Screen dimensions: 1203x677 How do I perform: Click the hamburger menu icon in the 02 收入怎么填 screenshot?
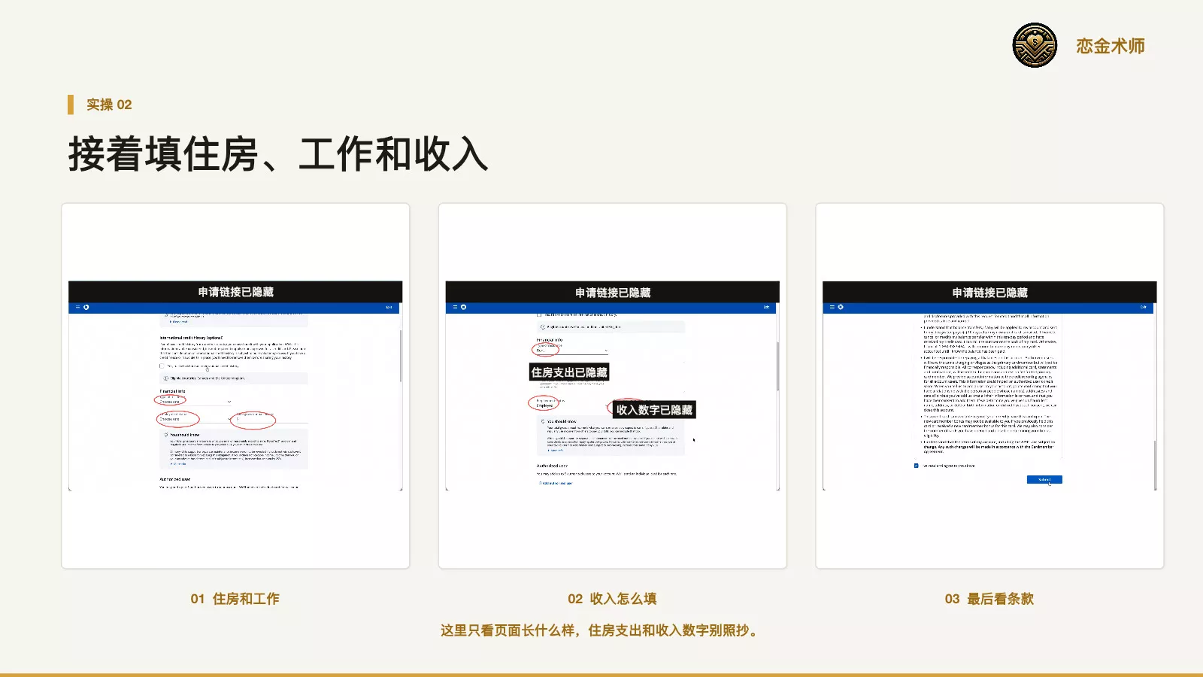pyautogui.click(x=455, y=307)
